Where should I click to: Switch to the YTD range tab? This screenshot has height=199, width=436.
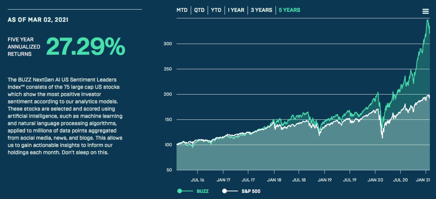216,10
